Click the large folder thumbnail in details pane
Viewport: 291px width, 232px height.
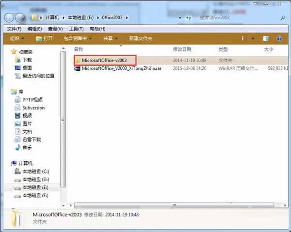pyautogui.click(x=17, y=218)
